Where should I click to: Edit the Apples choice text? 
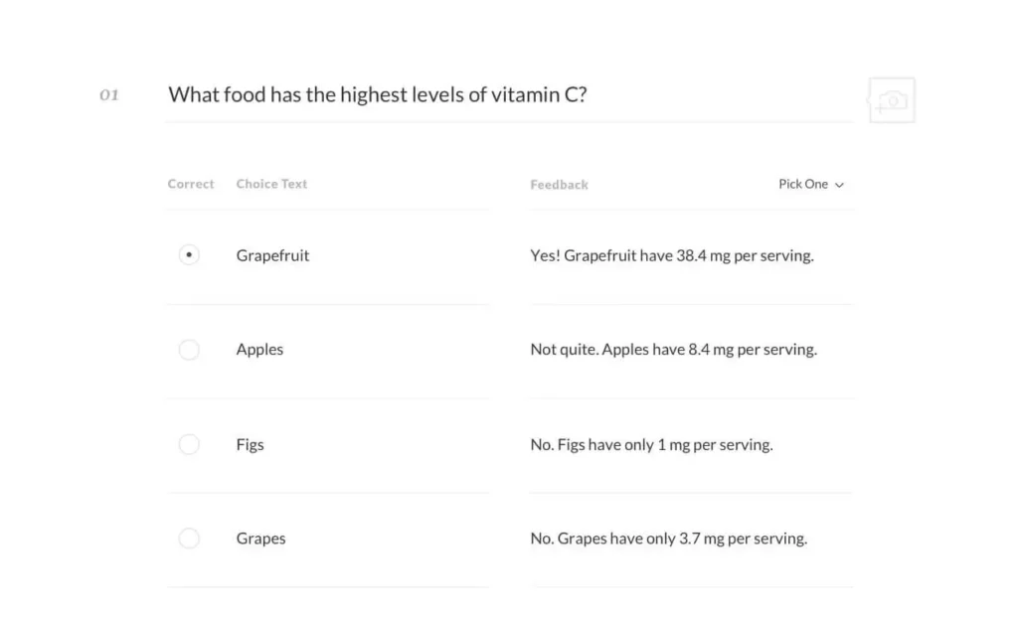pos(259,350)
